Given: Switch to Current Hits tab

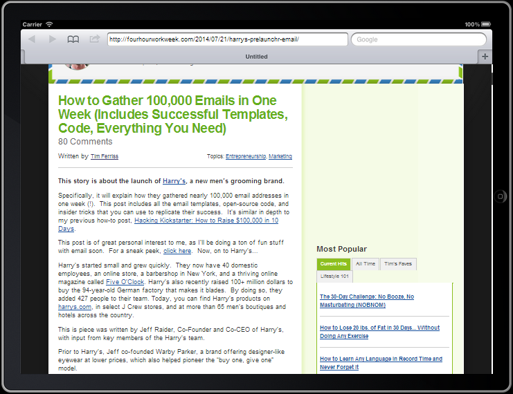Looking at the screenshot, I should coord(334,264).
